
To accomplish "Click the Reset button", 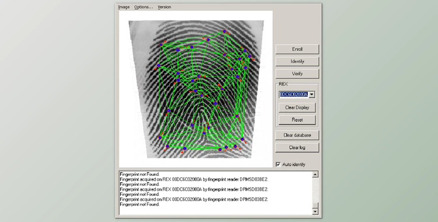I will (297, 120).
